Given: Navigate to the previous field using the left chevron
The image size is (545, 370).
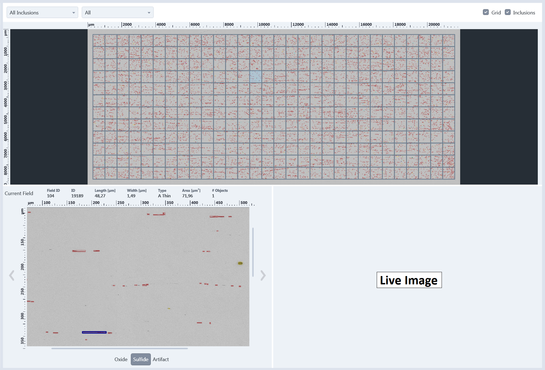Looking at the screenshot, I should pos(12,275).
